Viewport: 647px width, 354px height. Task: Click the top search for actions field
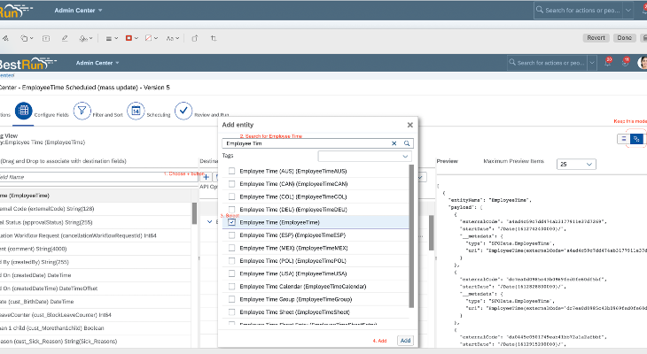point(579,11)
